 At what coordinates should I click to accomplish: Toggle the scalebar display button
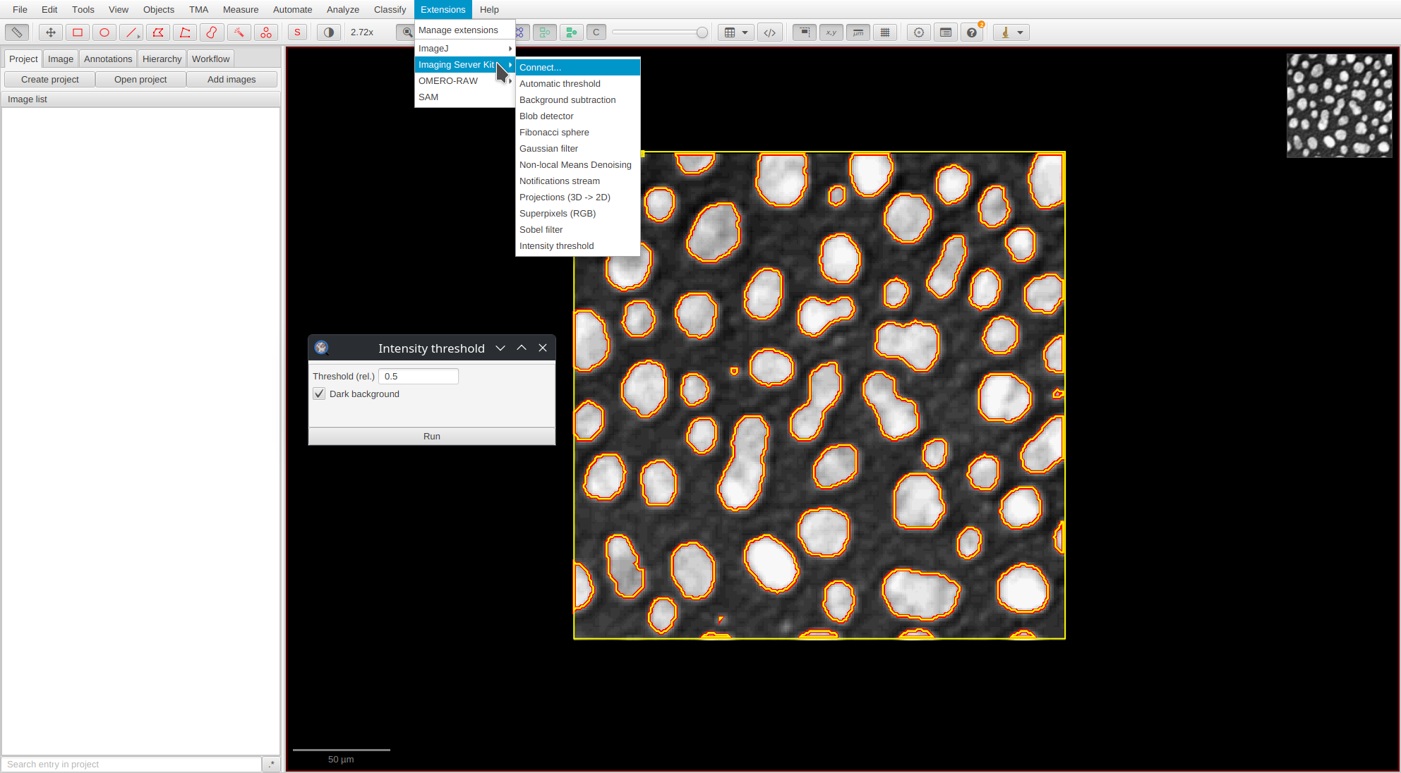point(858,32)
